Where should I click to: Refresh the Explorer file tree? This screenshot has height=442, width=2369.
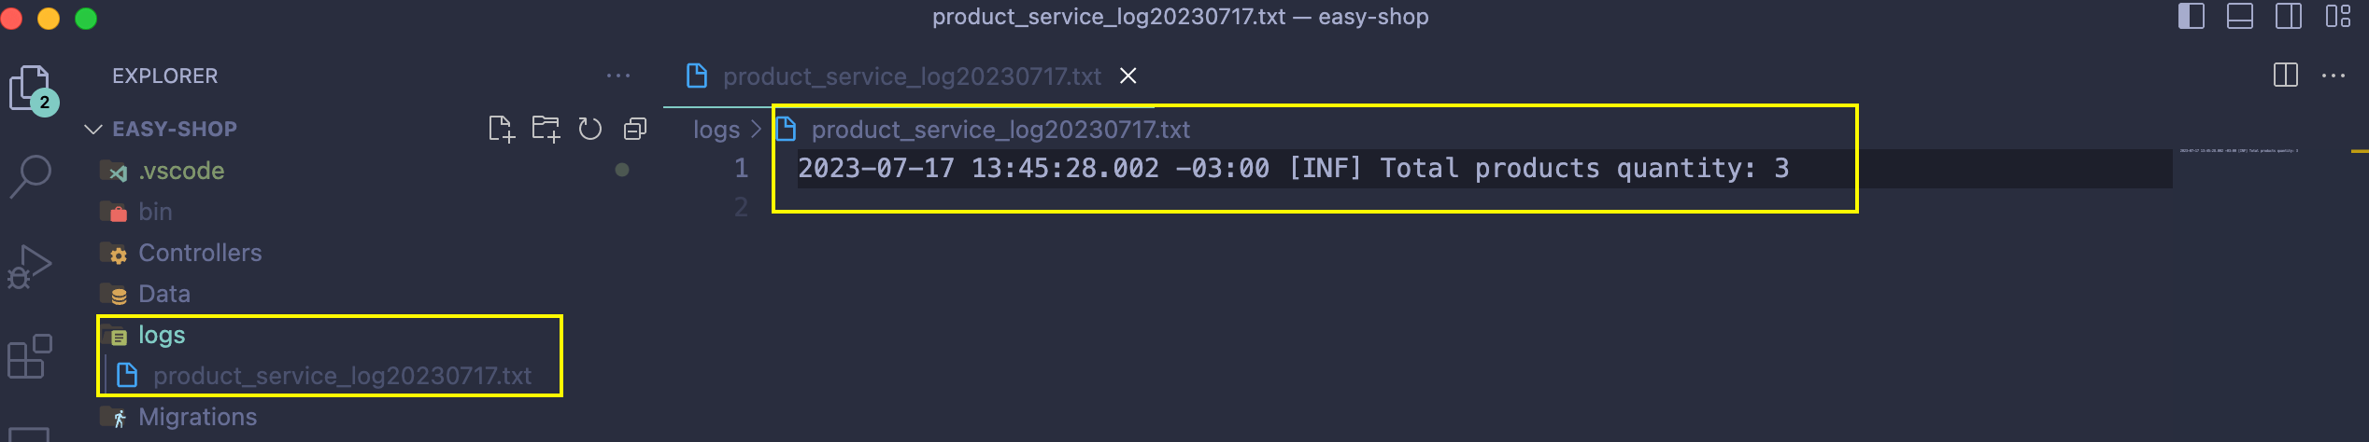click(x=589, y=129)
